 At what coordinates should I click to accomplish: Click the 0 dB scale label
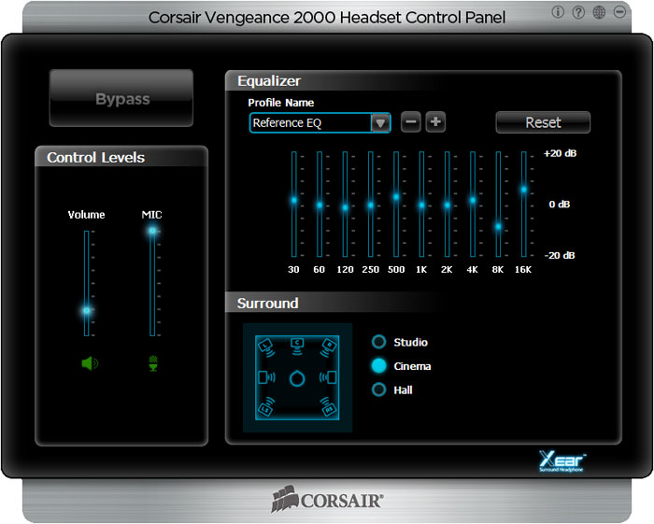[x=560, y=205]
